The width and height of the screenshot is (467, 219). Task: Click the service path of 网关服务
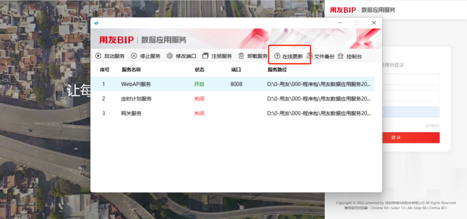click(319, 113)
